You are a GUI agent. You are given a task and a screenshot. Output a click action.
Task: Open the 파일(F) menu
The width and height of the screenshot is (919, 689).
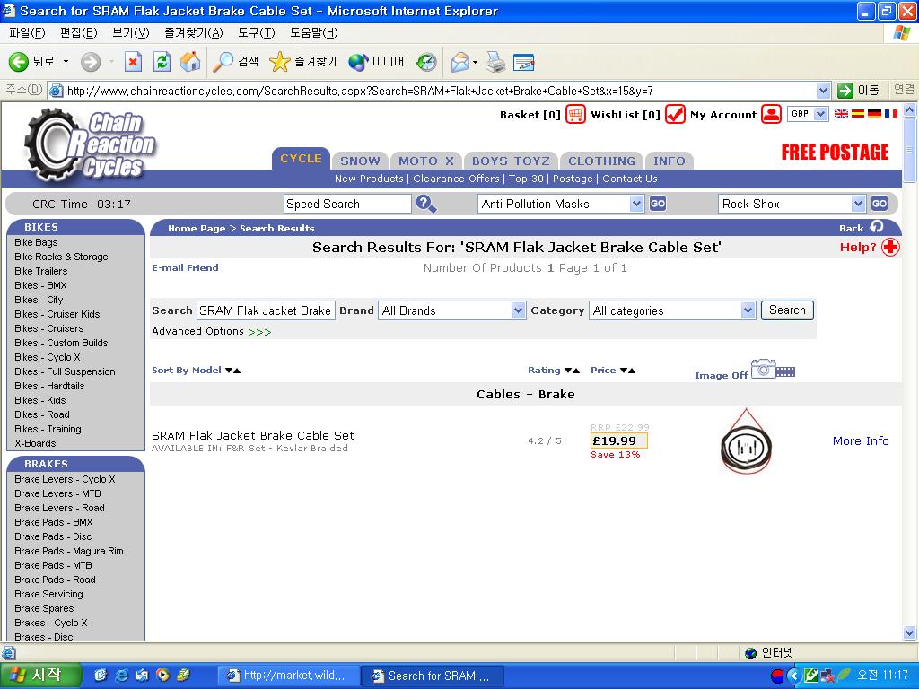(x=27, y=33)
